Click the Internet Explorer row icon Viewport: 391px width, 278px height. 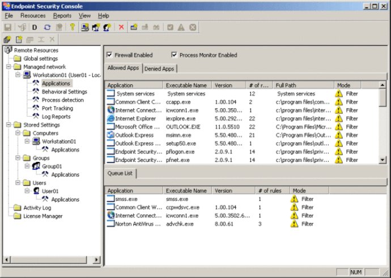(x=110, y=118)
